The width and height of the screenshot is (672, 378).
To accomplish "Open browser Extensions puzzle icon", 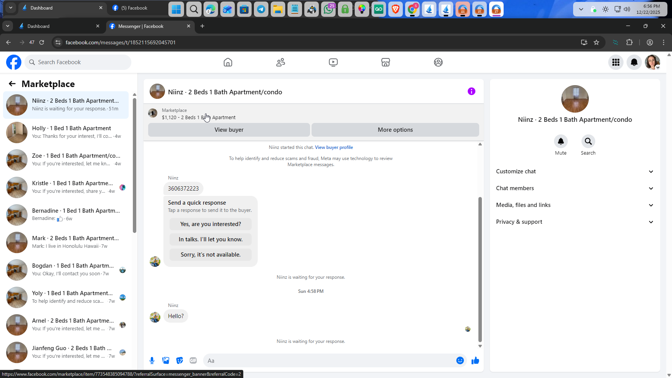I will tap(630, 42).
